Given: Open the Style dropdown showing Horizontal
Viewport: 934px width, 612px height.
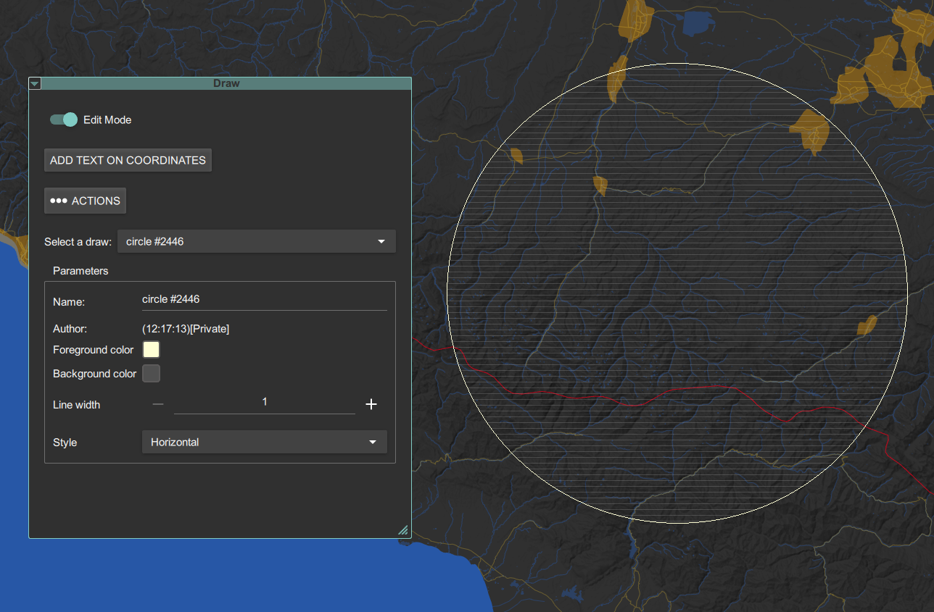Looking at the screenshot, I should 265,442.
